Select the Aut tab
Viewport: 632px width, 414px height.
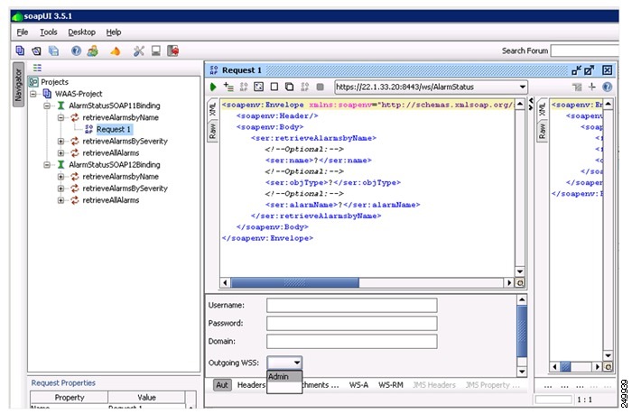tap(222, 385)
